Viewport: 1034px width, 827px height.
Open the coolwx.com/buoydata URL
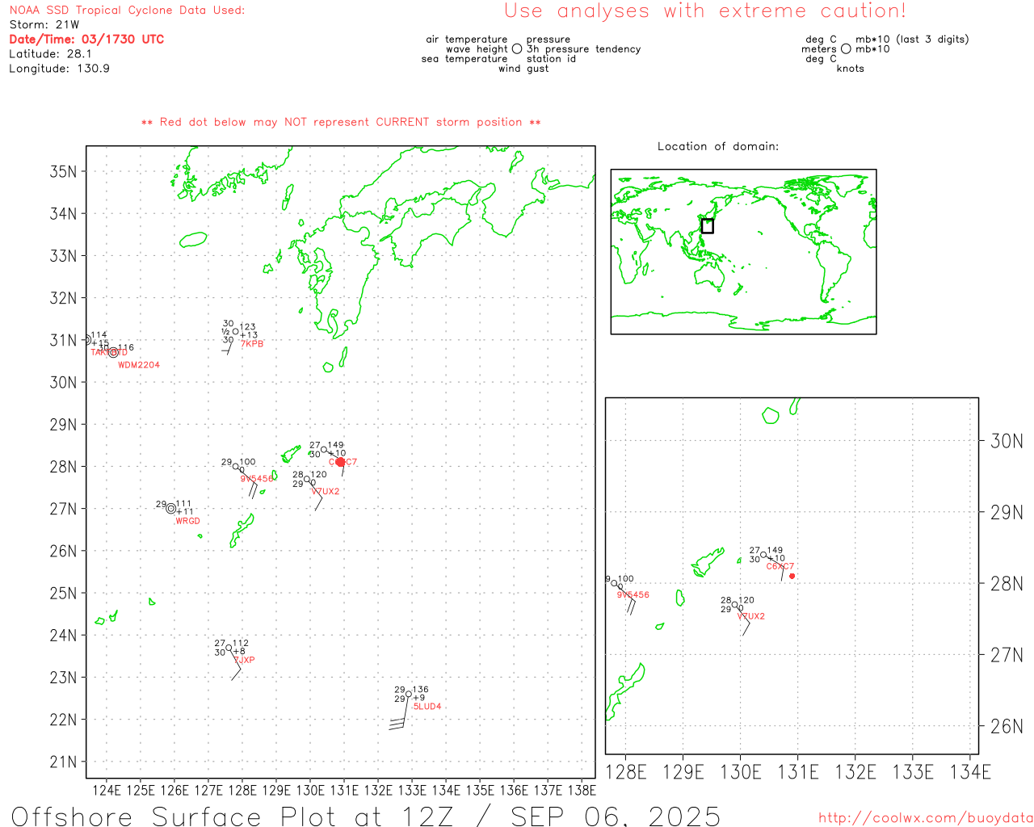pyautogui.click(x=925, y=818)
